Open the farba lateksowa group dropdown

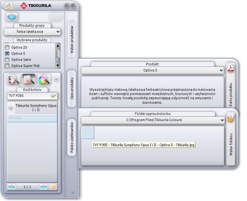click(32, 32)
